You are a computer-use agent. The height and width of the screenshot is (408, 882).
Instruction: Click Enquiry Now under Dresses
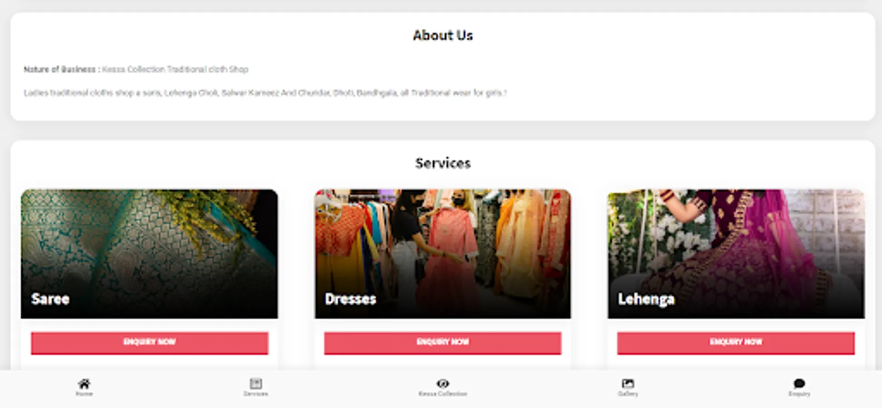pyautogui.click(x=442, y=343)
